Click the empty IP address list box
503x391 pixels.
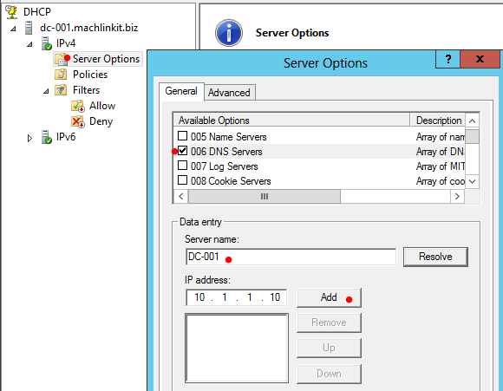pyautogui.click(x=237, y=349)
